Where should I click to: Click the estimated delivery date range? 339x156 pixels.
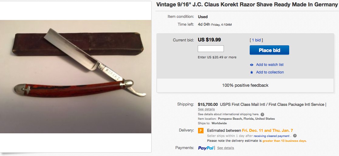pyautogui.click(x=267, y=131)
